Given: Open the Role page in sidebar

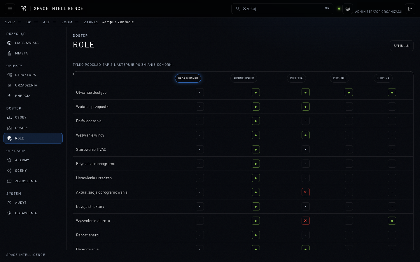Looking at the screenshot, I should [33, 138].
